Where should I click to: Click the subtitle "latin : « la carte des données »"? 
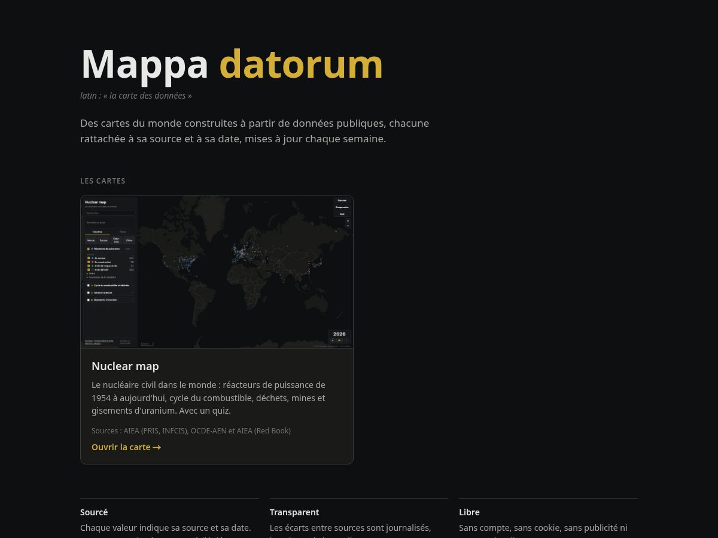136,96
